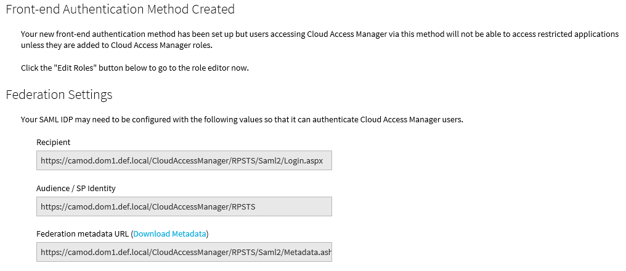Click the Federation metadata URL label text

pyautogui.click(x=83, y=234)
